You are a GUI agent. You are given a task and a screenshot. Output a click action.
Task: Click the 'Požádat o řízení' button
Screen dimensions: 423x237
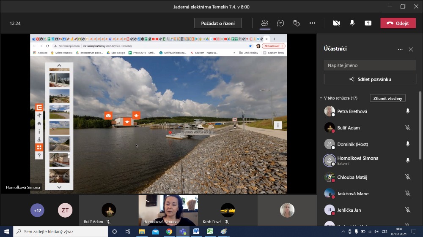coord(218,23)
